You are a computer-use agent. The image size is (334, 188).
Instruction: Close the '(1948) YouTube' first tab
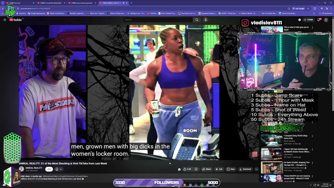tap(33, 3)
